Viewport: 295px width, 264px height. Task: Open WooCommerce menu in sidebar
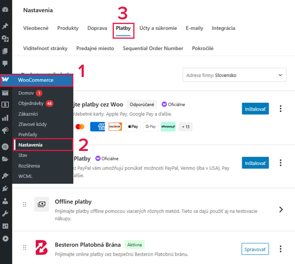coord(37,80)
